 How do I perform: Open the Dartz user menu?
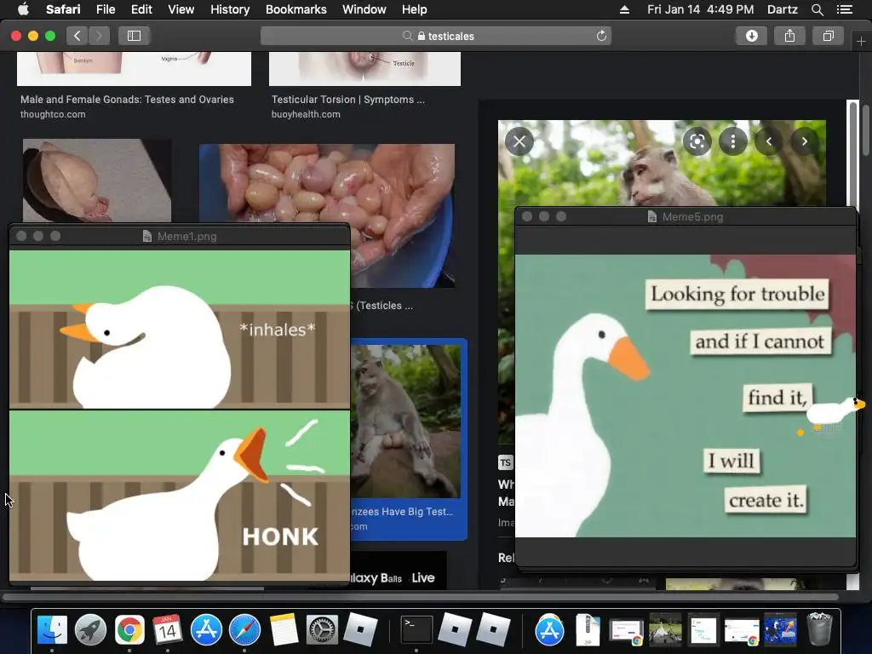tap(782, 9)
